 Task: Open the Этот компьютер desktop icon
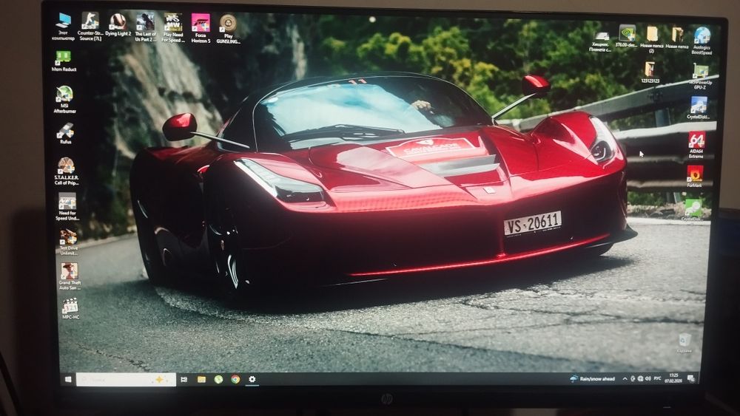(63, 27)
